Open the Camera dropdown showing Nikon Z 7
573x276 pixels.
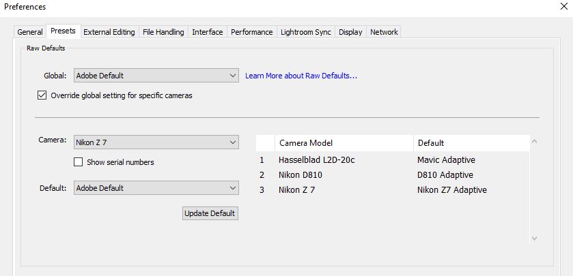[156, 142]
